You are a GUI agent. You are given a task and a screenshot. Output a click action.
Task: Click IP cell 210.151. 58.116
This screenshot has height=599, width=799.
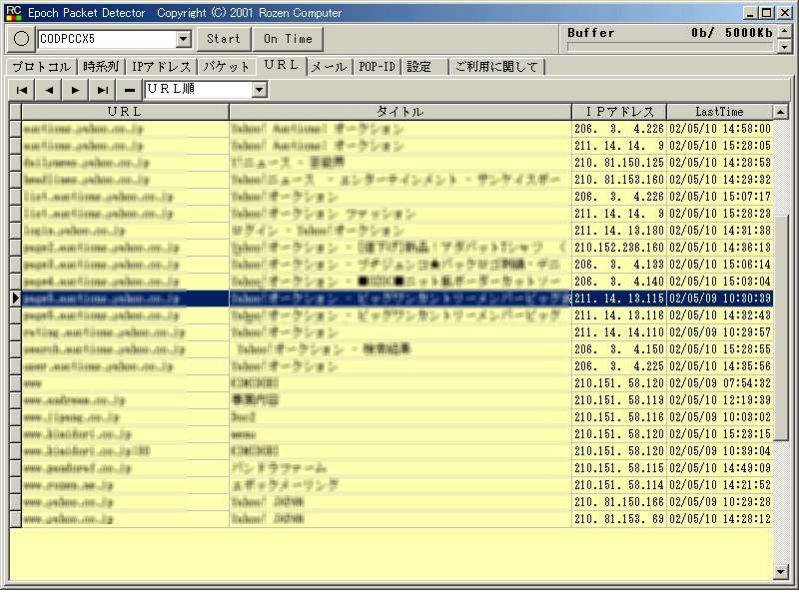click(x=619, y=417)
